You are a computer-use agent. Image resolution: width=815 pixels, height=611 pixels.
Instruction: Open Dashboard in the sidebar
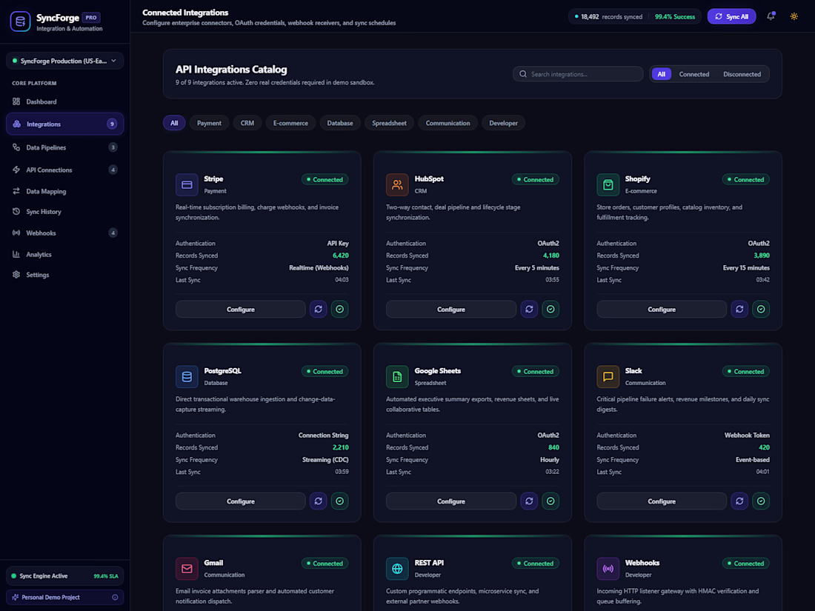65,102
